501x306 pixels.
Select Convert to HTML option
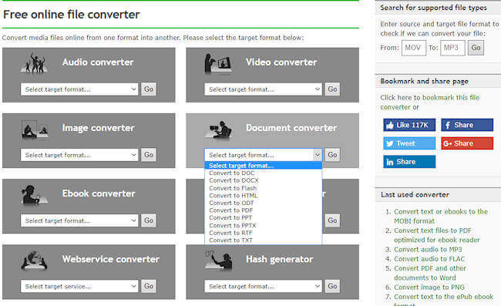[x=263, y=196]
